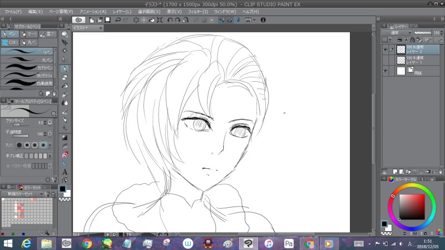Select the カブラペン brush preset

(27, 67)
